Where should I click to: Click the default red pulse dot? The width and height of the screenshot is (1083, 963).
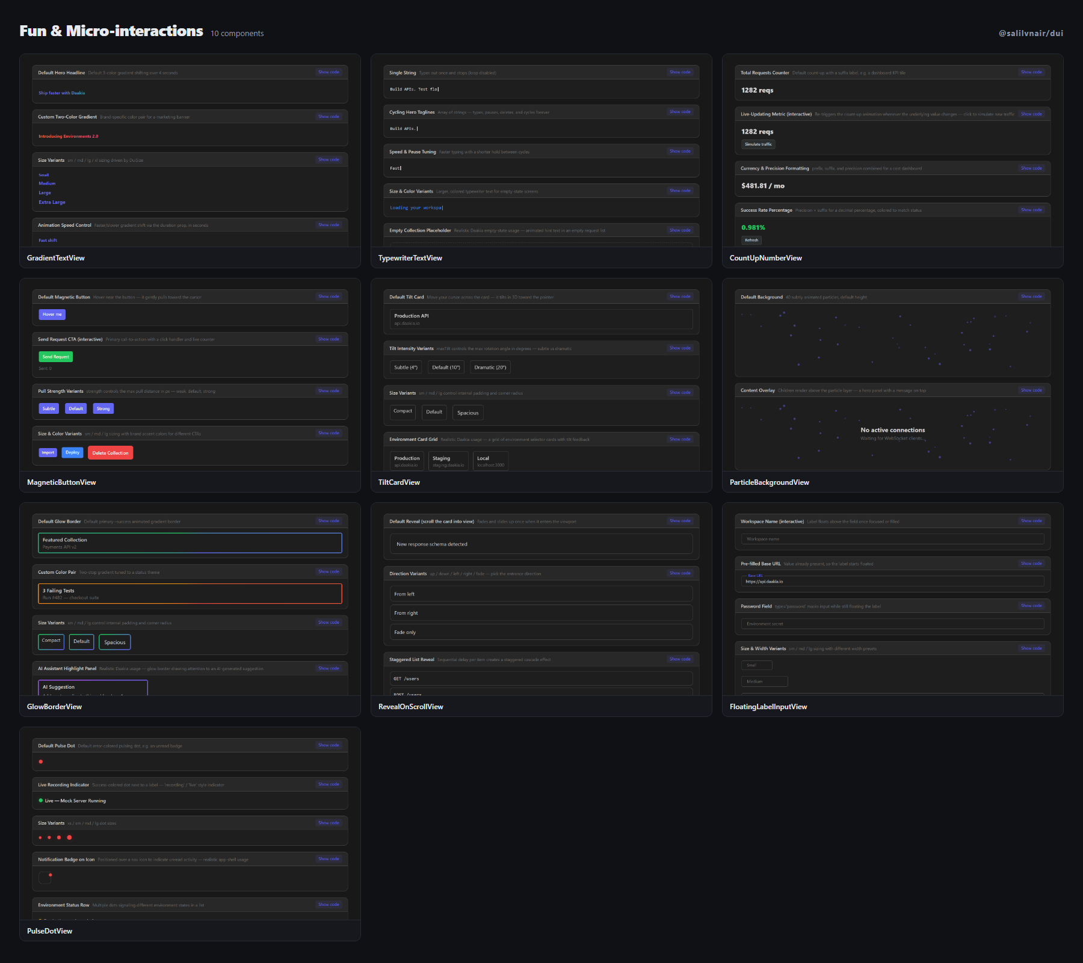click(41, 761)
